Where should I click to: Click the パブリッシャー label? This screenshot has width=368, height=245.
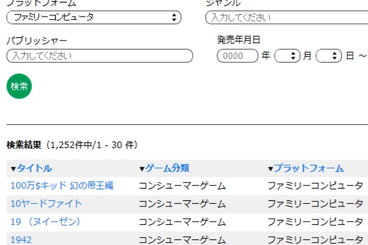[37, 41]
